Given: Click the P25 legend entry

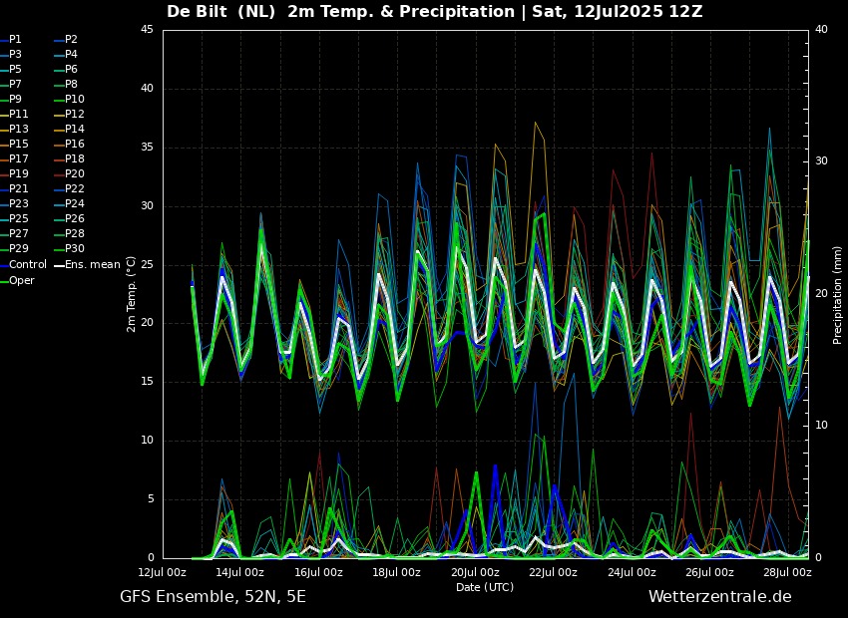Looking at the screenshot, I should (x=18, y=219).
